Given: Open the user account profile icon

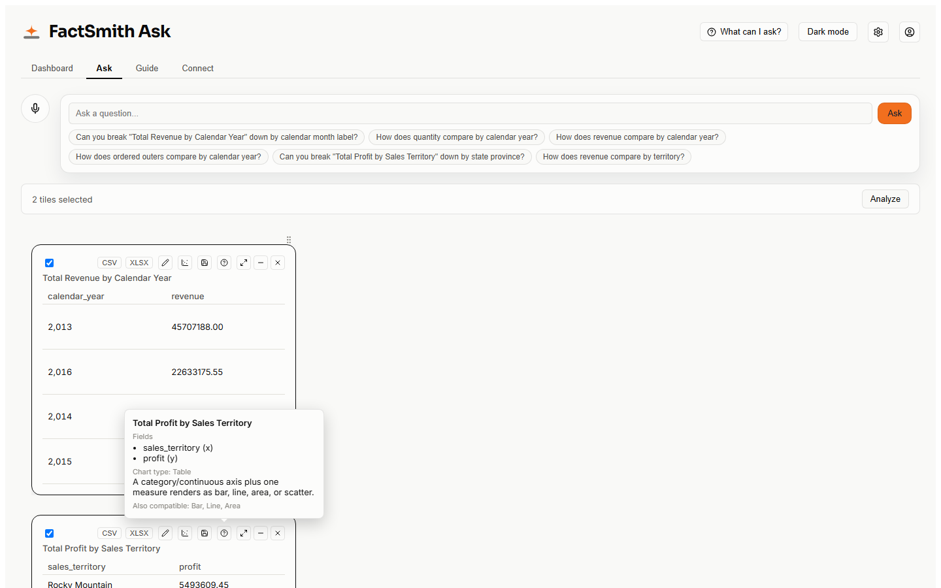Looking at the screenshot, I should (910, 32).
